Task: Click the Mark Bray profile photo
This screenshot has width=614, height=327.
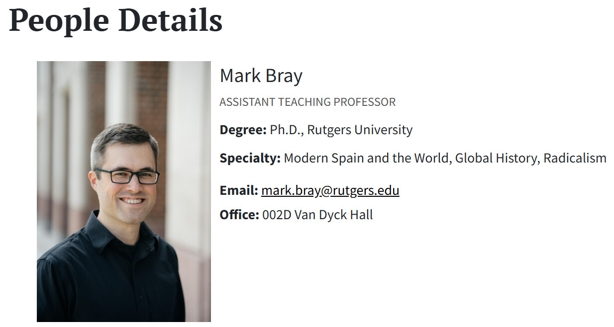Action: (x=124, y=191)
